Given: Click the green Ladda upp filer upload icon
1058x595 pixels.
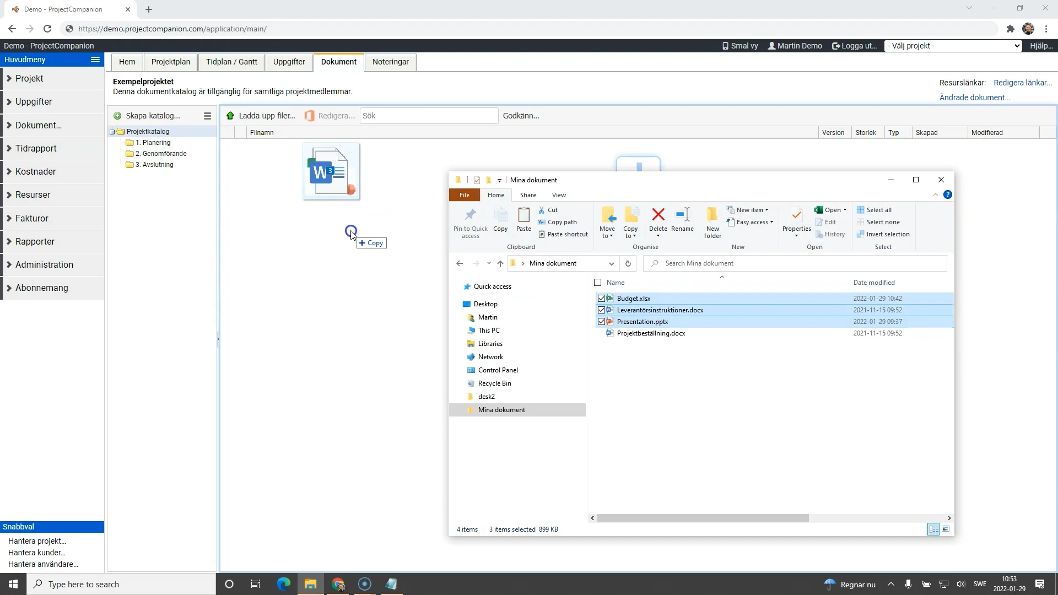Looking at the screenshot, I should click(230, 116).
